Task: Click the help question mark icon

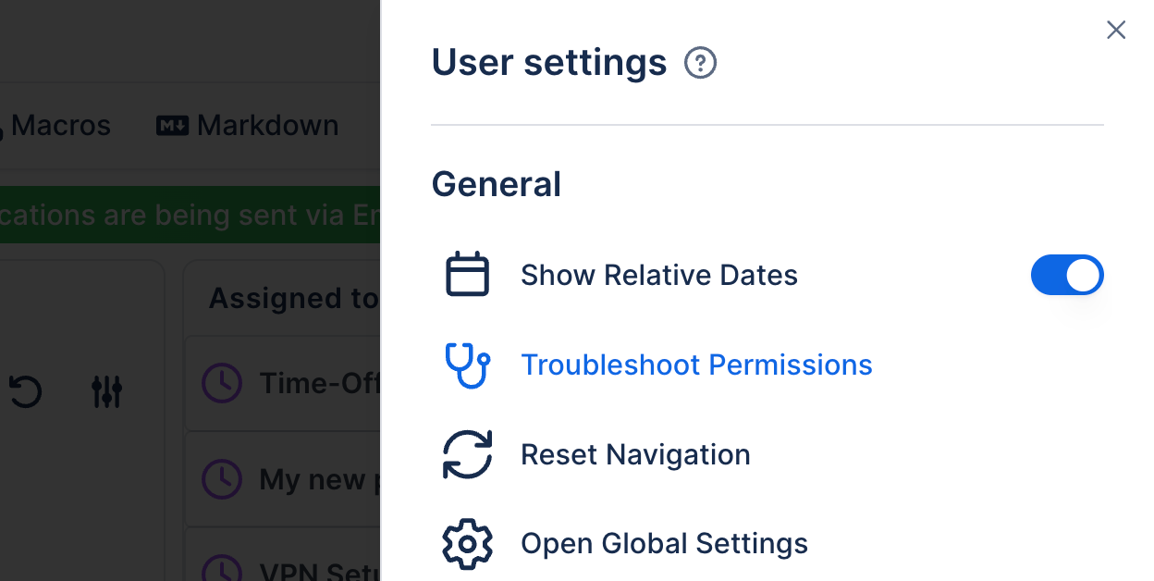Action: click(700, 64)
